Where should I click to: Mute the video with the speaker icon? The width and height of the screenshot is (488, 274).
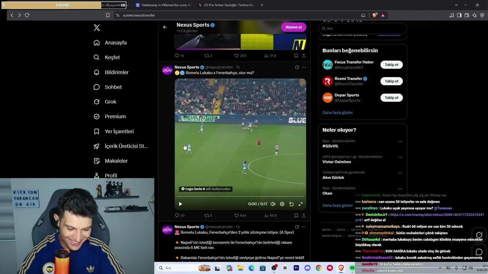click(273, 204)
